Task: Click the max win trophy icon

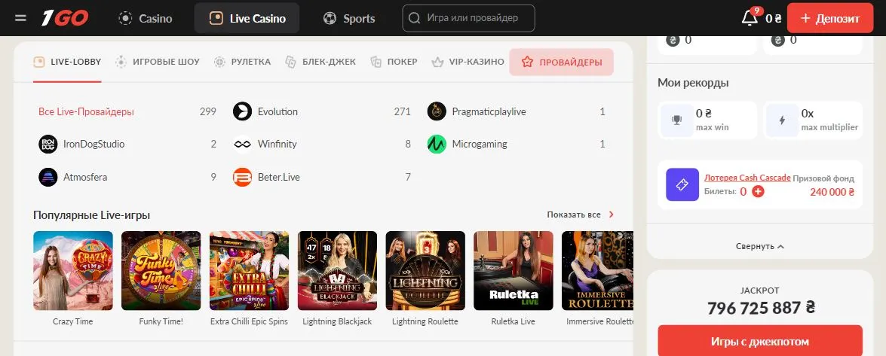Action: click(676, 120)
